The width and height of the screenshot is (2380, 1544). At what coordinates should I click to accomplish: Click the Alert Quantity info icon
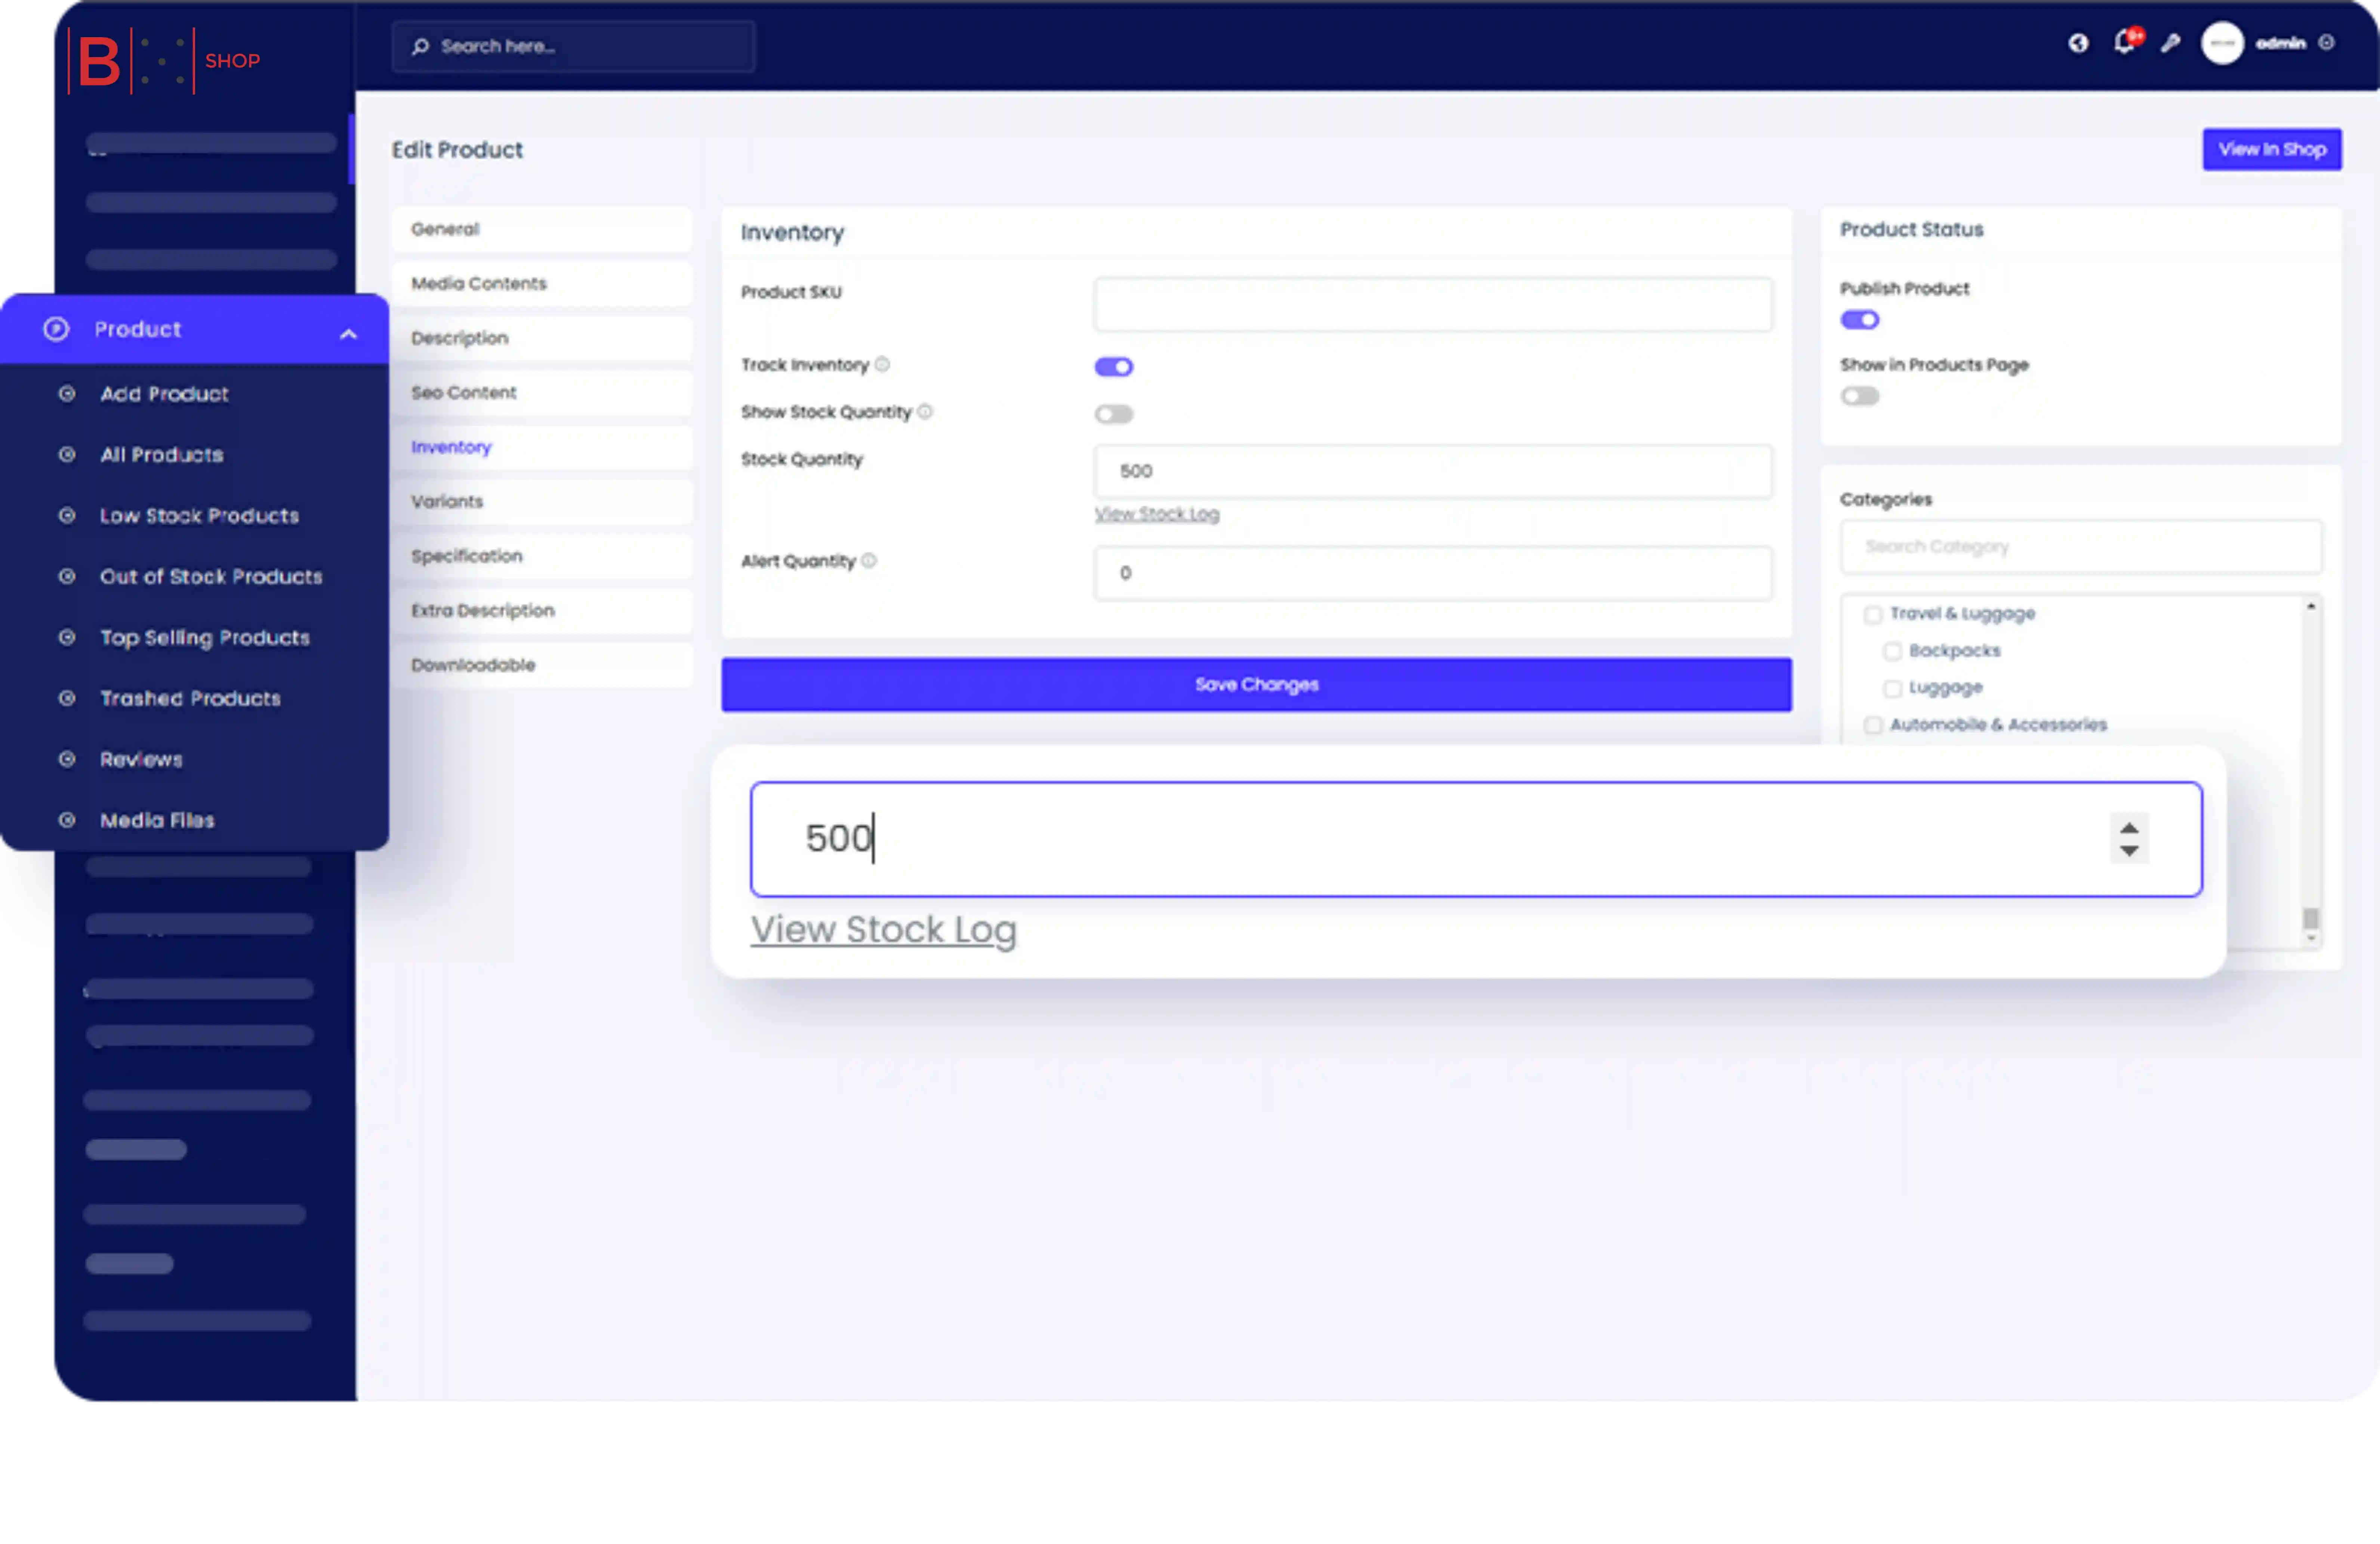coord(869,561)
